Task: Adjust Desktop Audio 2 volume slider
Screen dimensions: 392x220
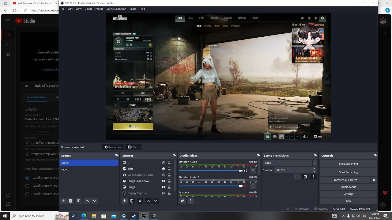Action: 211,186
